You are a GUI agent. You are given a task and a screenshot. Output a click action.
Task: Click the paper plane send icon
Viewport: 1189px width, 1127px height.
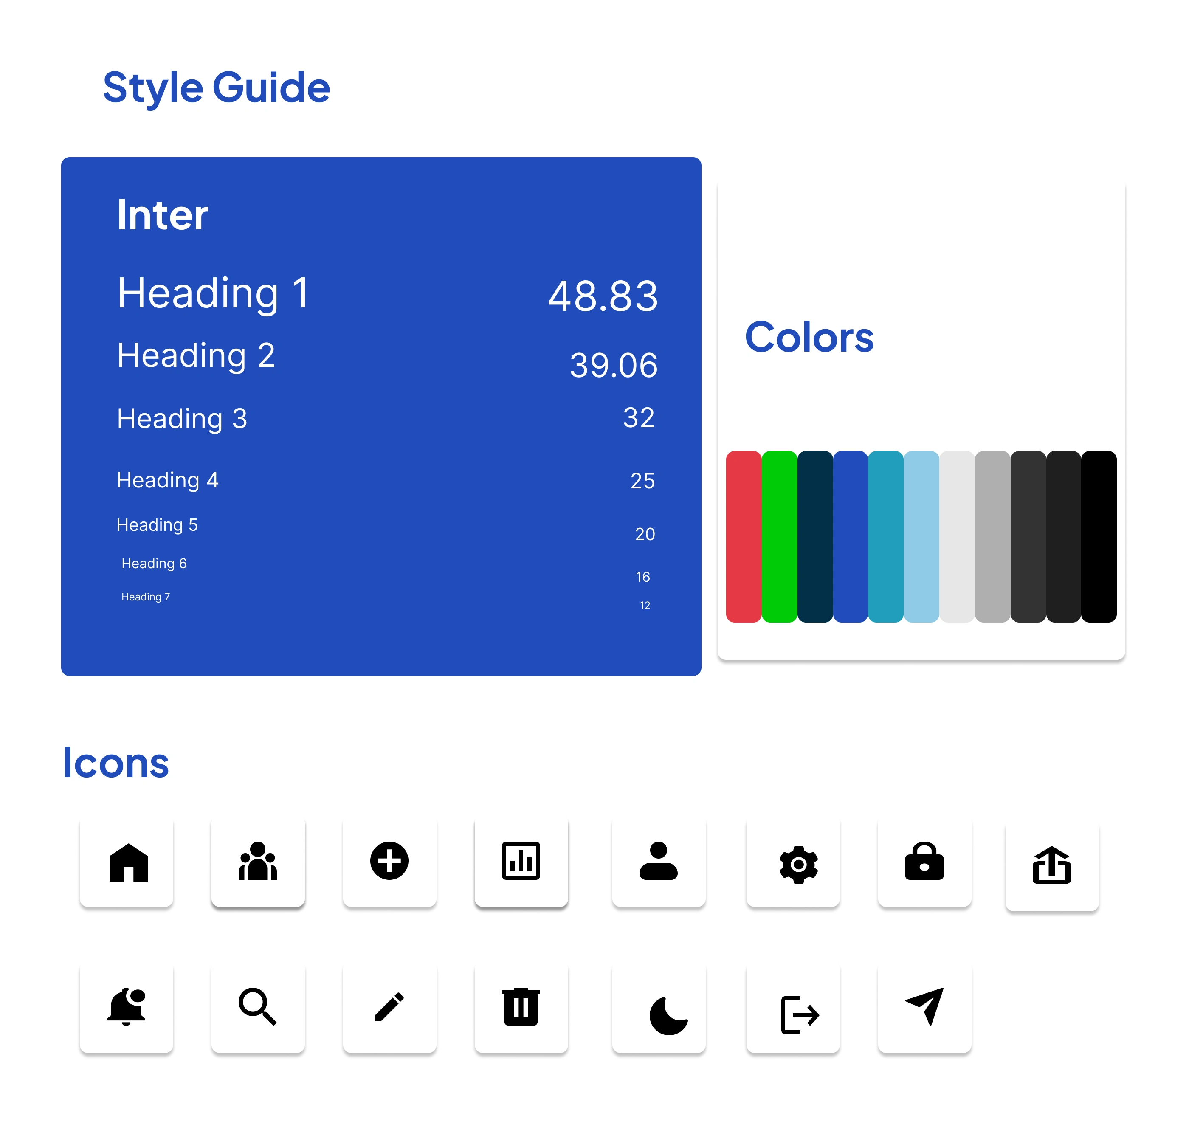pos(925,1006)
